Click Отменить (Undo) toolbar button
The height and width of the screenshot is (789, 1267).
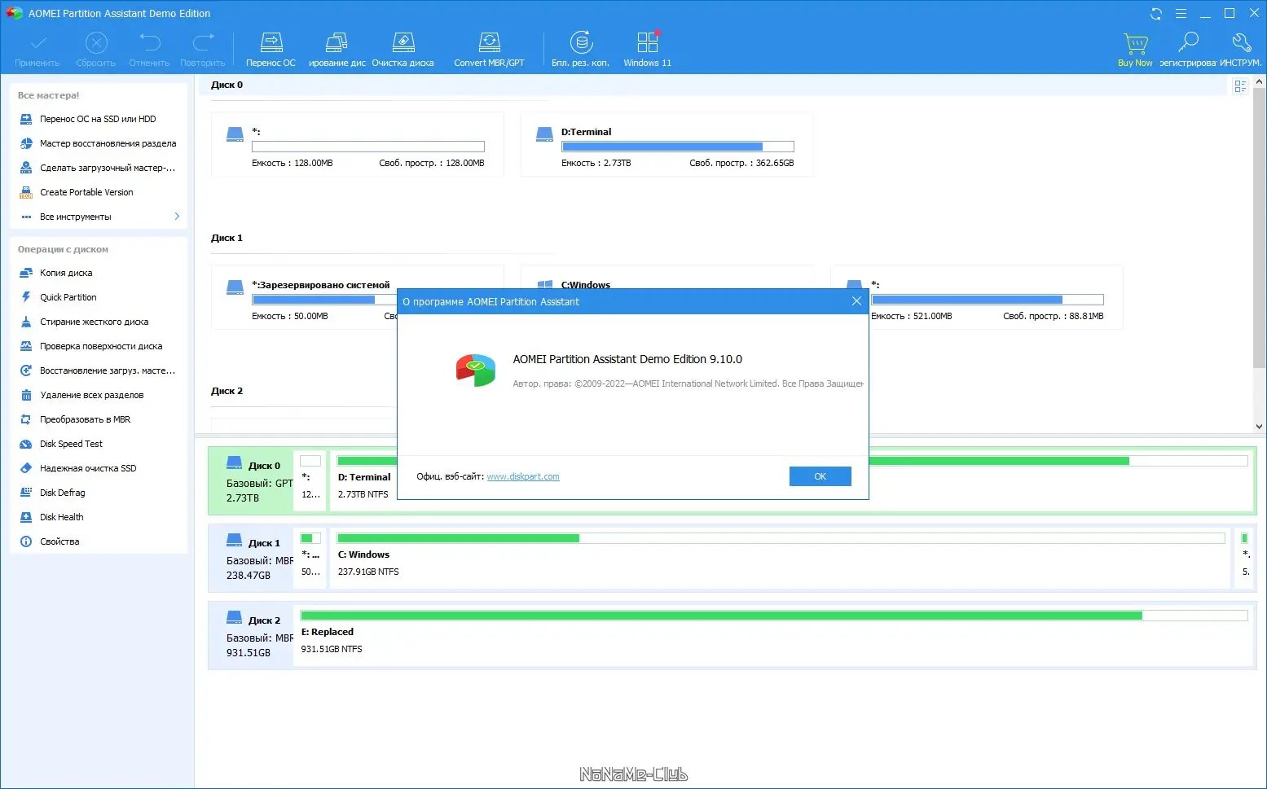pos(149,50)
